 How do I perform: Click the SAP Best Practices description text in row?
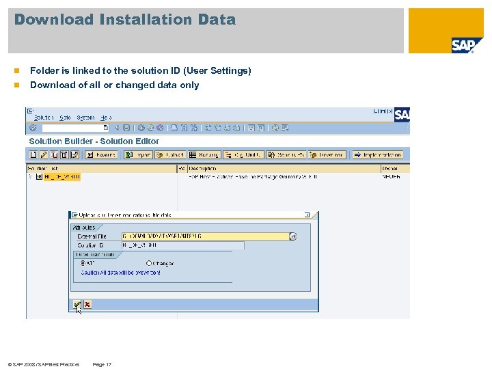[x=253, y=177]
